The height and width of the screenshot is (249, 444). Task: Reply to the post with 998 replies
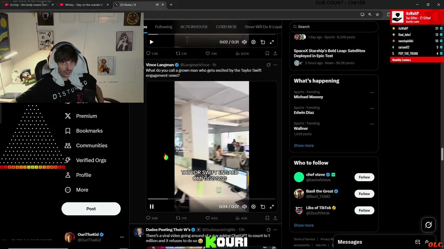(152, 218)
